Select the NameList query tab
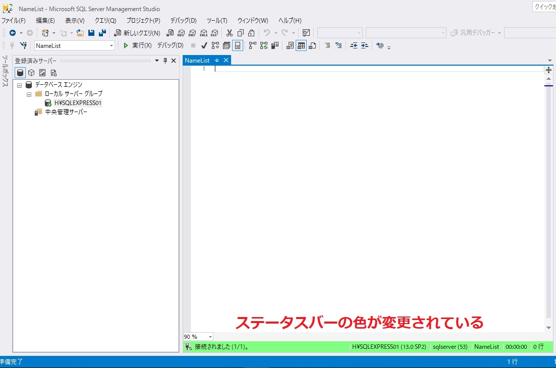Screen dimensions: 556x368 click(x=197, y=61)
